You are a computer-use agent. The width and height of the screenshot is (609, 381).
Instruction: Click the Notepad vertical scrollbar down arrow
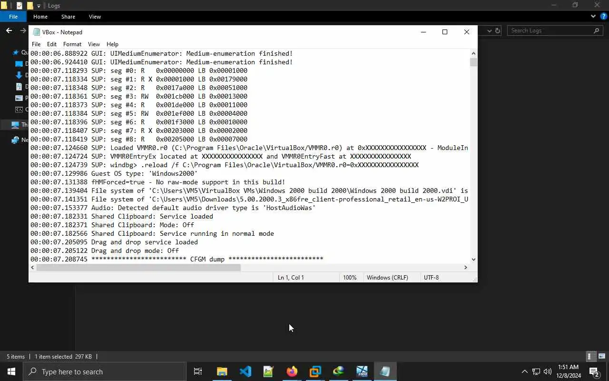pyautogui.click(x=473, y=260)
